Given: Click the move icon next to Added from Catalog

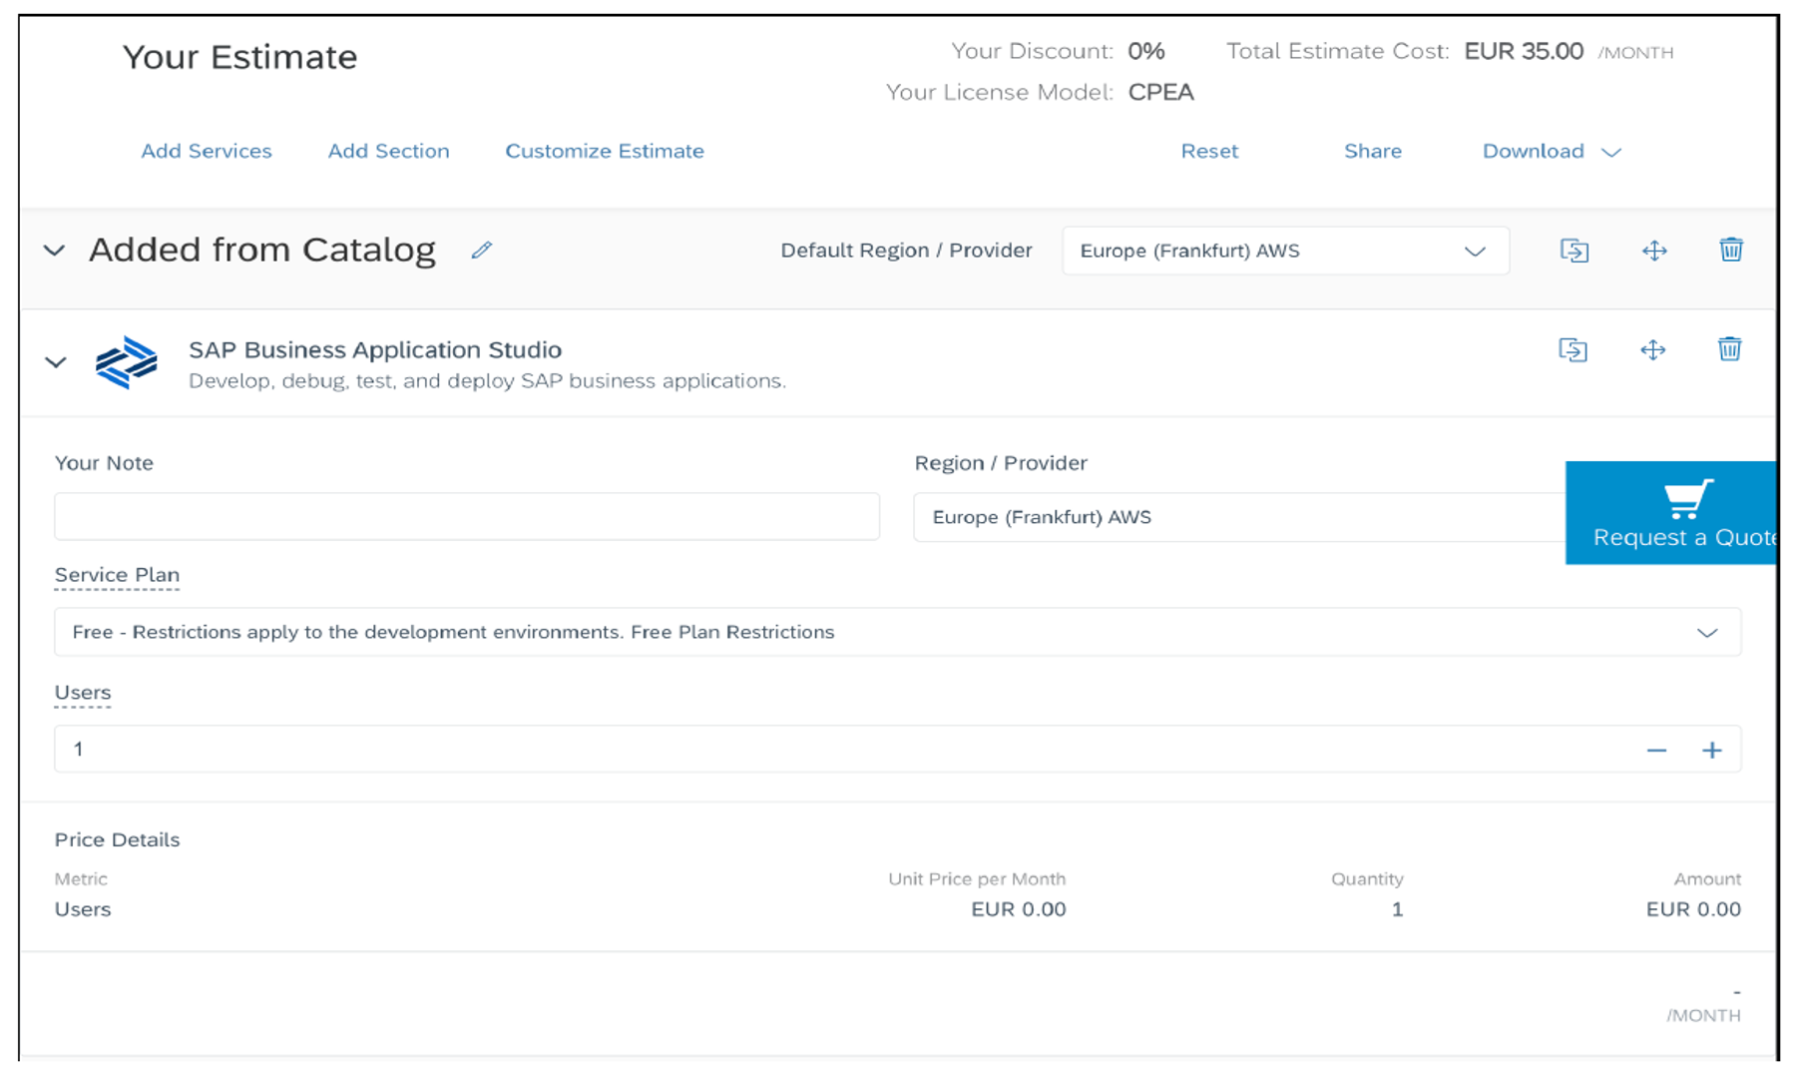Looking at the screenshot, I should tap(1653, 251).
